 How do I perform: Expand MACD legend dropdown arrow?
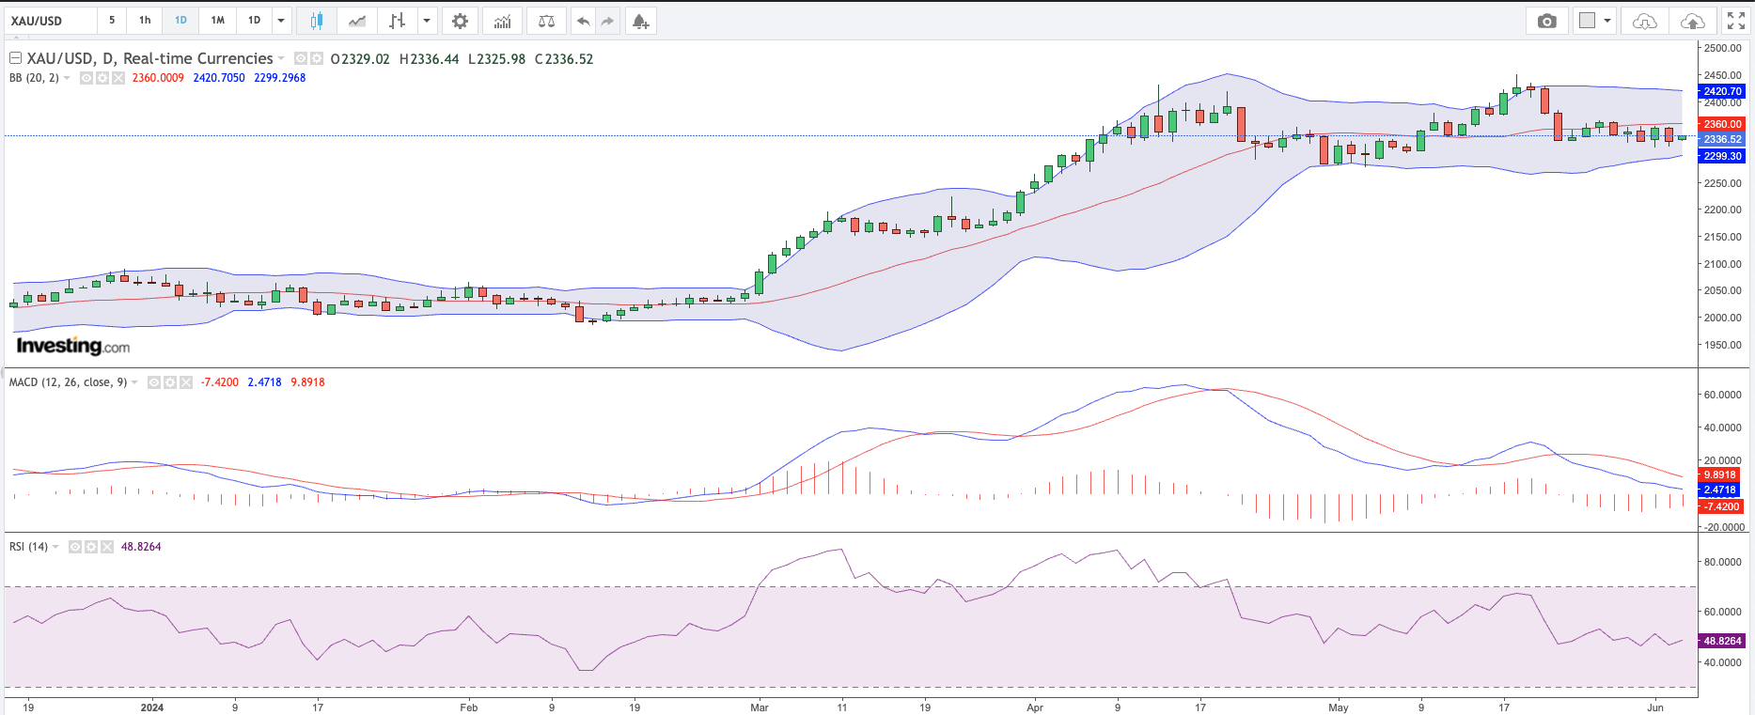(x=135, y=382)
